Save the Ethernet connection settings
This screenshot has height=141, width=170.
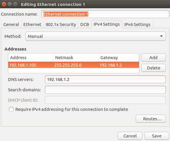point(157,136)
